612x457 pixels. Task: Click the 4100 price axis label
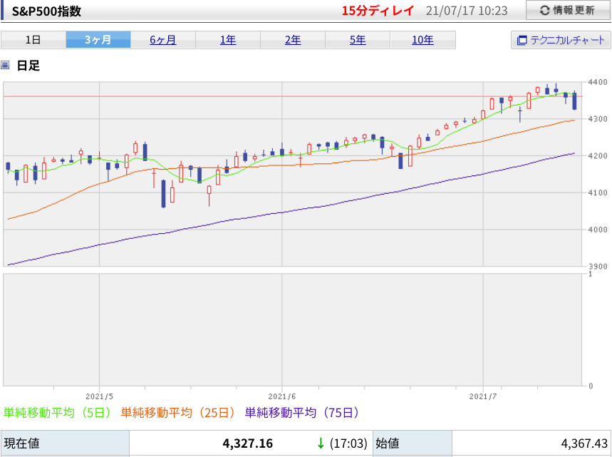pyautogui.click(x=598, y=192)
